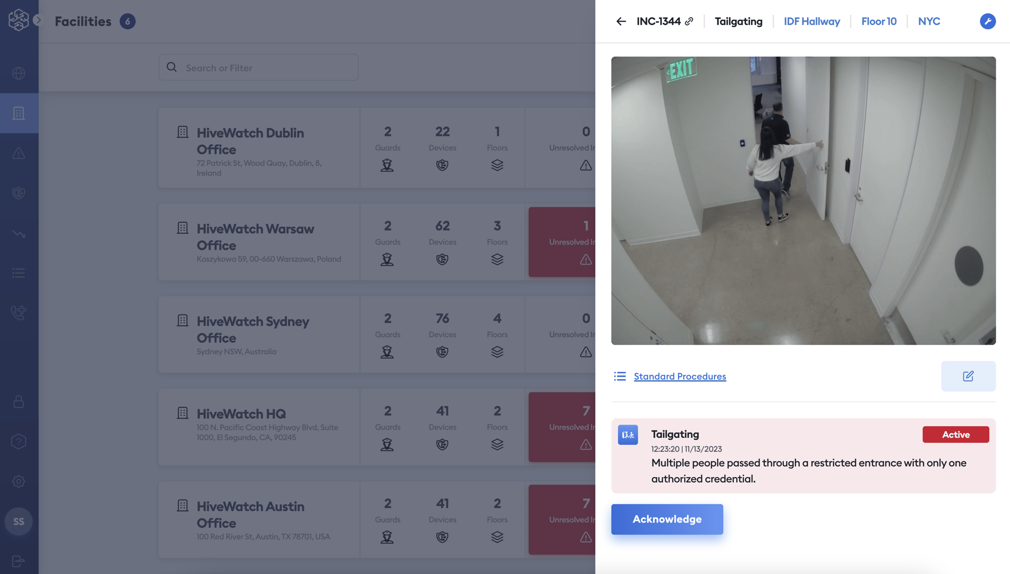Click the Search or Filter field
Viewport: 1010px width, 574px height.
259,68
